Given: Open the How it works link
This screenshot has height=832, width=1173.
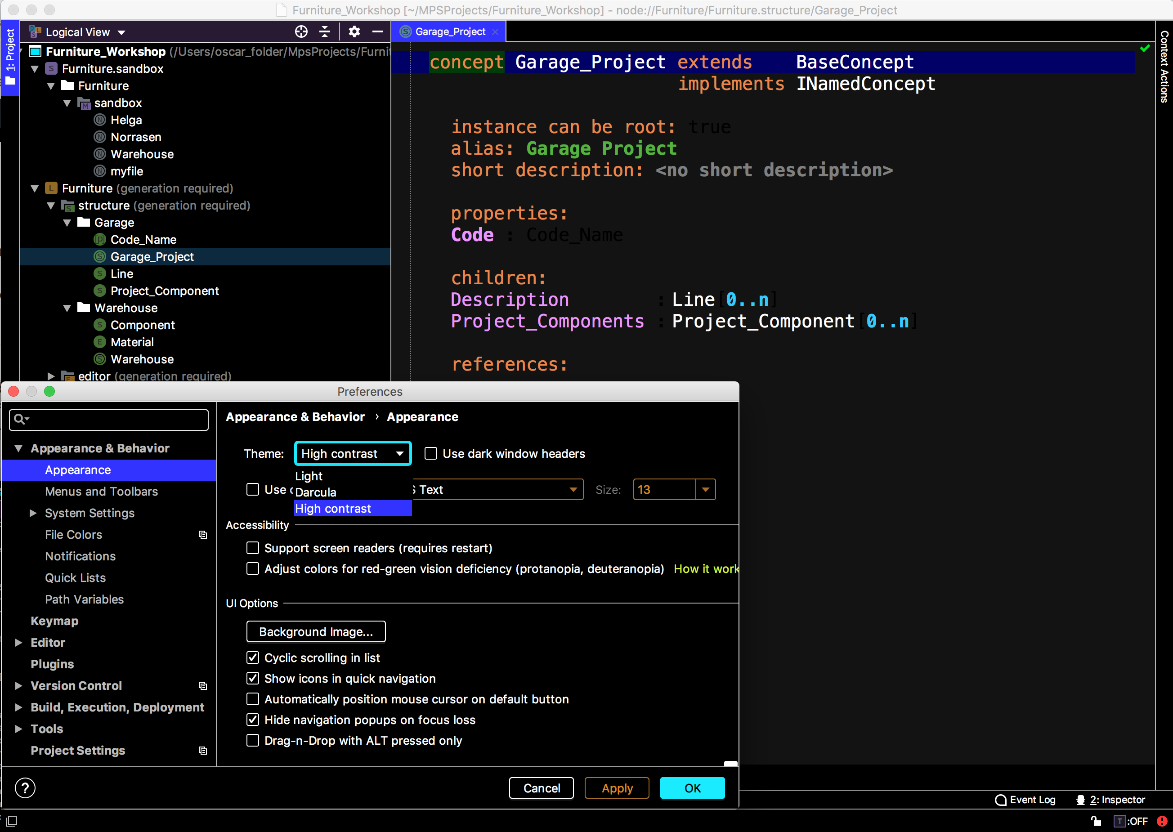Looking at the screenshot, I should 705,568.
